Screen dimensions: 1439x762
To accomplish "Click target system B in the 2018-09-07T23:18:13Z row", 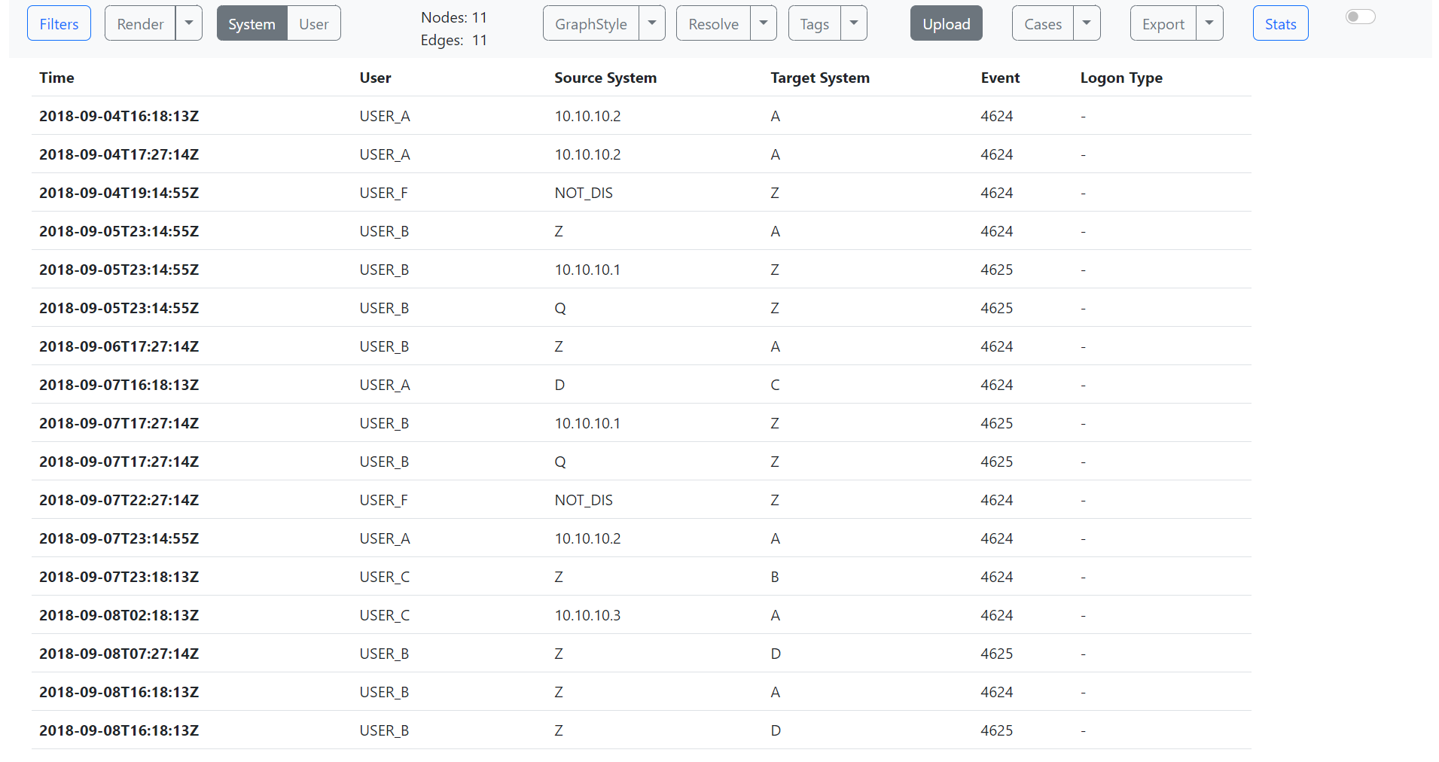I will click(775, 577).
